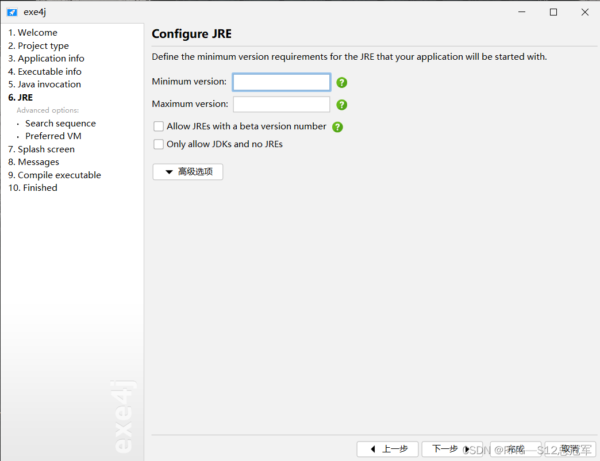Go to step 1. Welcome
Image resolution: width=600 pixels, height=461 pixels.
[x=33, y=33]
